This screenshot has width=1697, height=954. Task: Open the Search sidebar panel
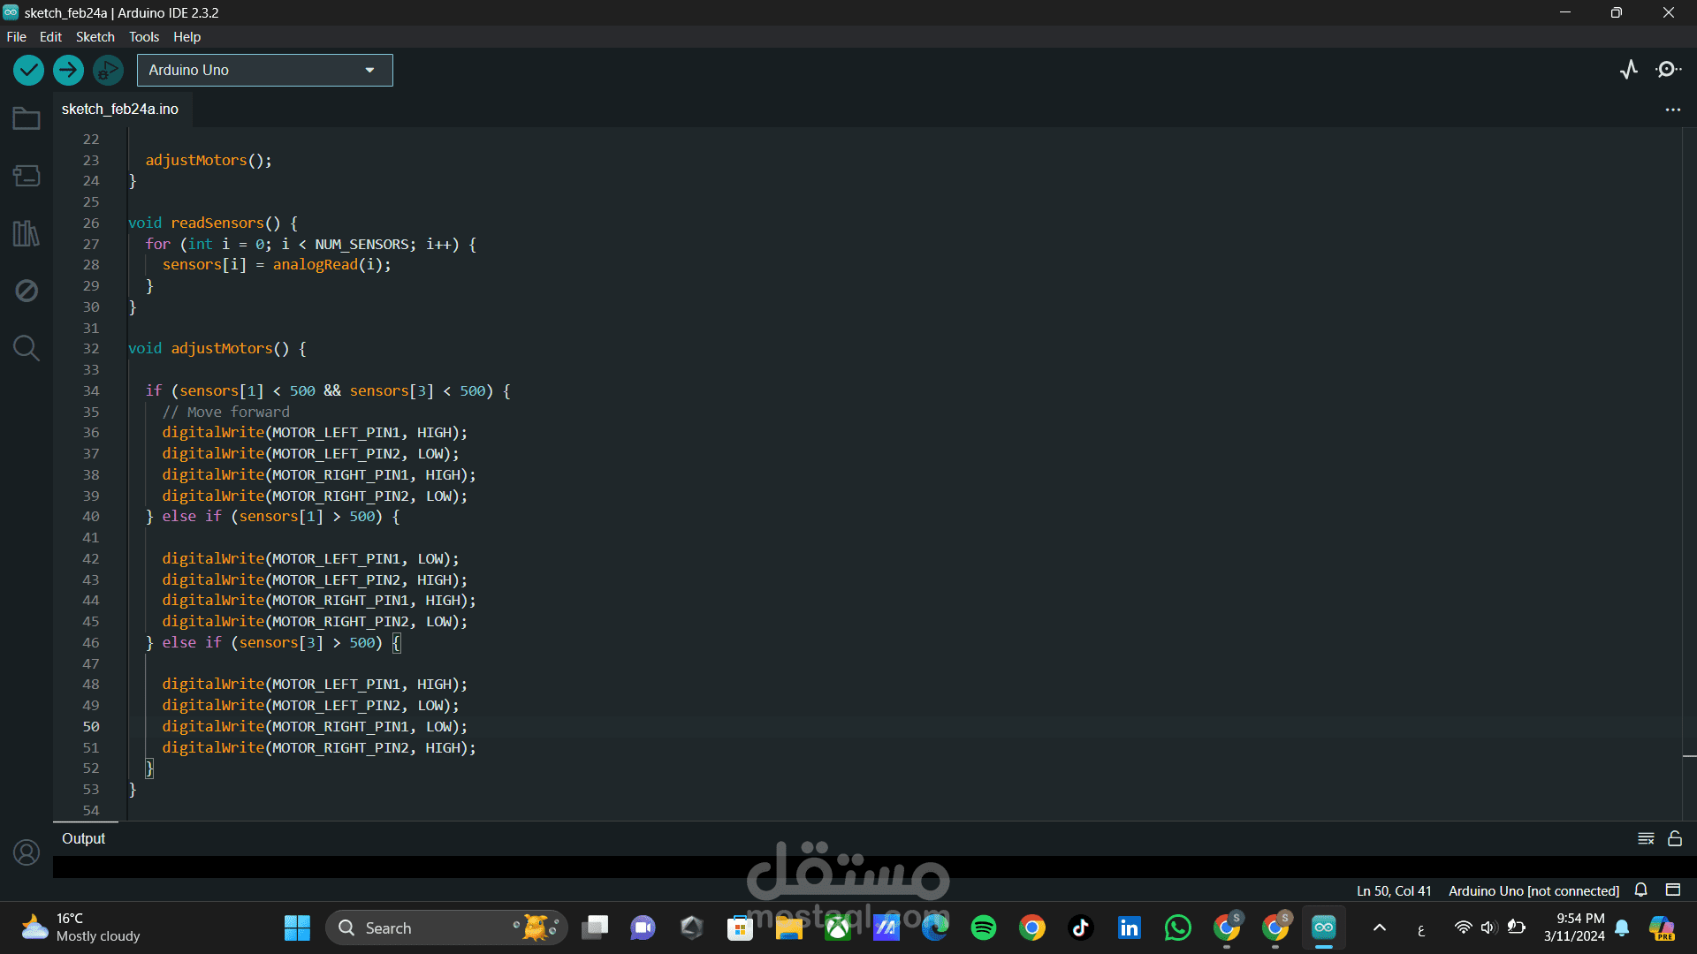pyautogui.click(x=27, y=348)
